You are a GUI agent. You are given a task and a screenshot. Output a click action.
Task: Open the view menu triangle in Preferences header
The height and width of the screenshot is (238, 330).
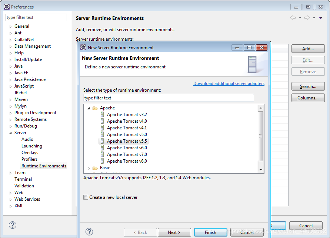(321, 18)
